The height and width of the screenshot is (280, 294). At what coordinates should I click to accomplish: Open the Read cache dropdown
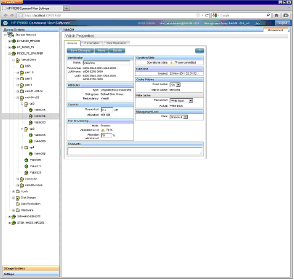point(176,85)
